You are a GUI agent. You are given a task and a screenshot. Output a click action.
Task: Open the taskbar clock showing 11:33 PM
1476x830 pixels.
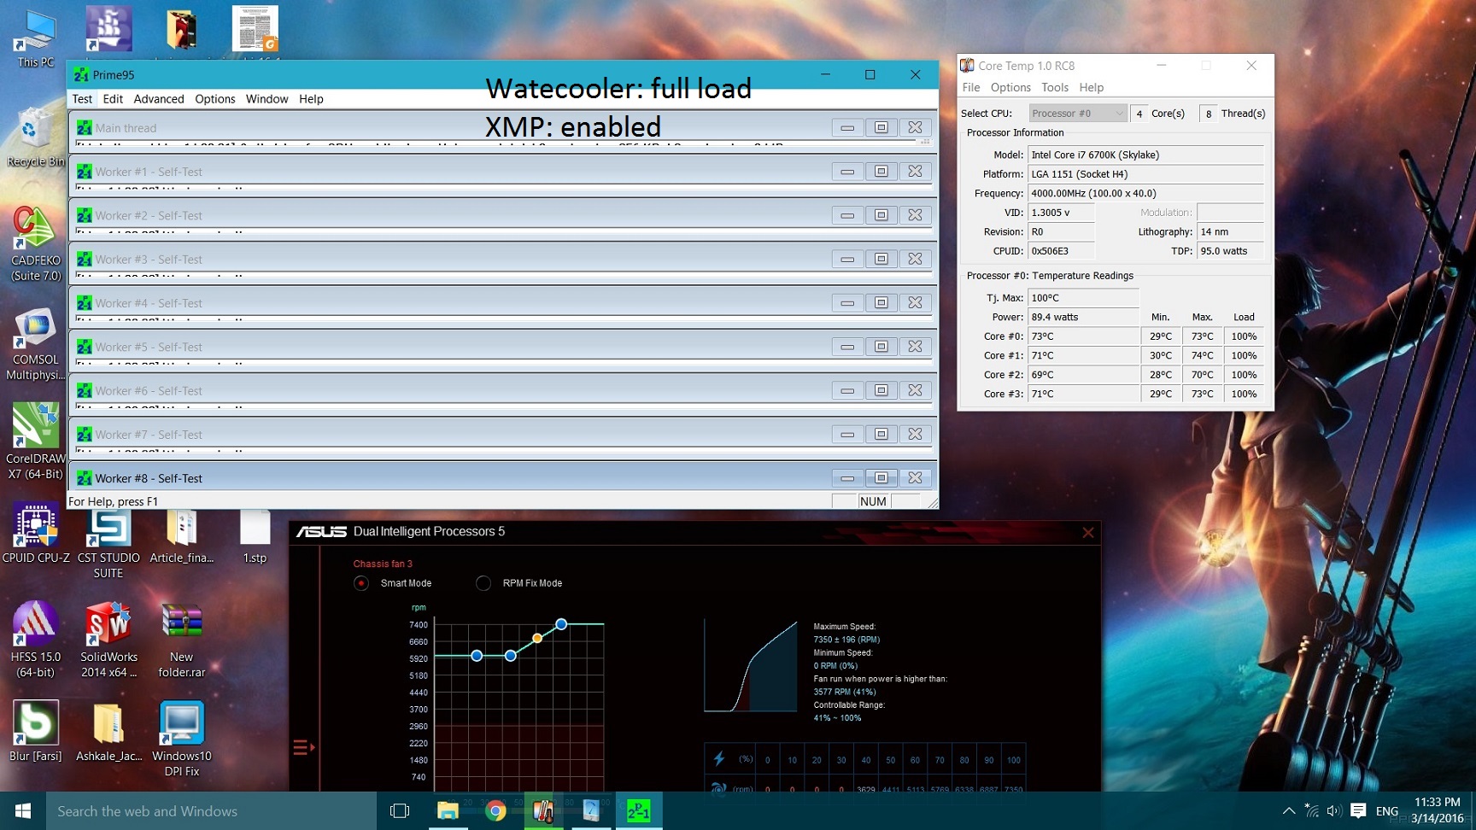1438,810
